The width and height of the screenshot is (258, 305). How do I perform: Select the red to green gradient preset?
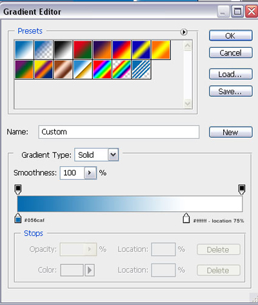coord(83,50)
